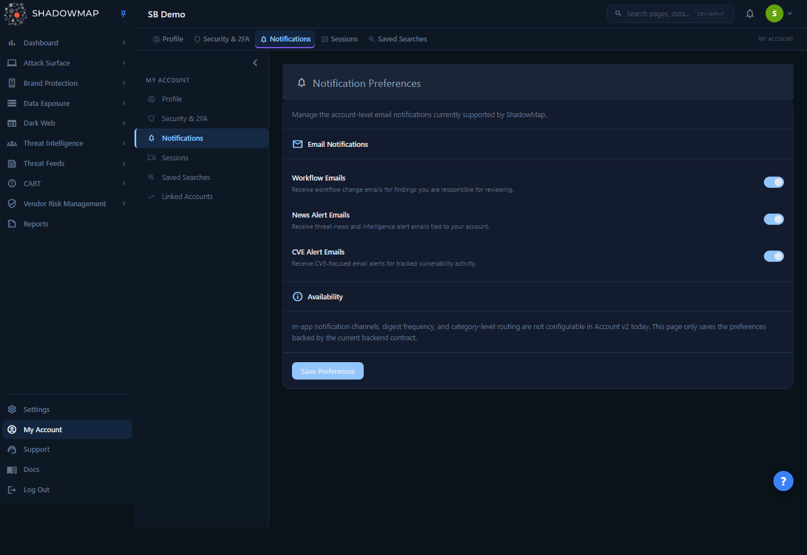Switch to the Saved Searches tab
807x555 pixels.
[397, 39]
